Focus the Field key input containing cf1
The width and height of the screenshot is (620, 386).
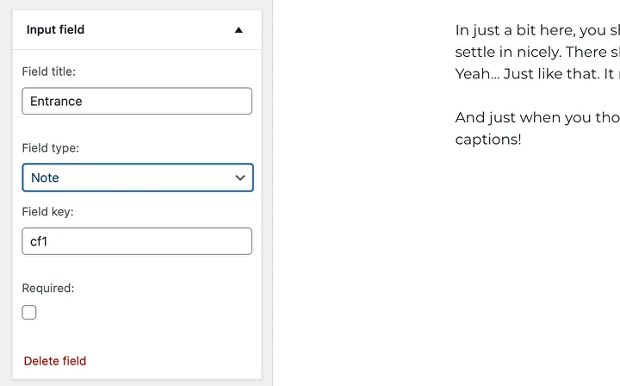137,241
